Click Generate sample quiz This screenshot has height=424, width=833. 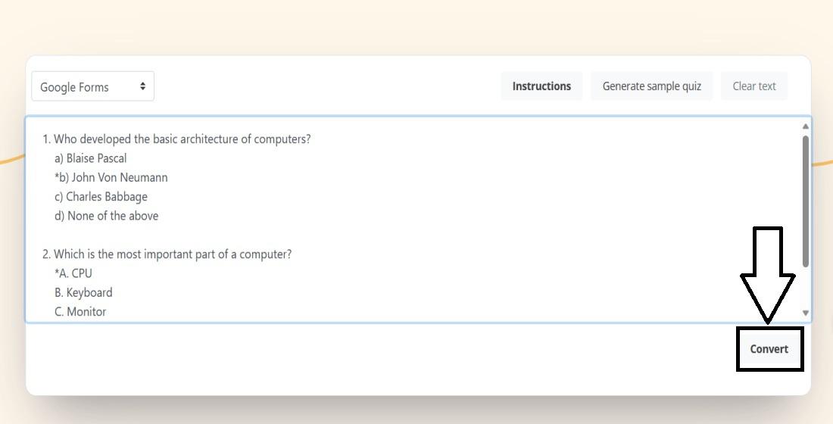click(x=651, y=86)
